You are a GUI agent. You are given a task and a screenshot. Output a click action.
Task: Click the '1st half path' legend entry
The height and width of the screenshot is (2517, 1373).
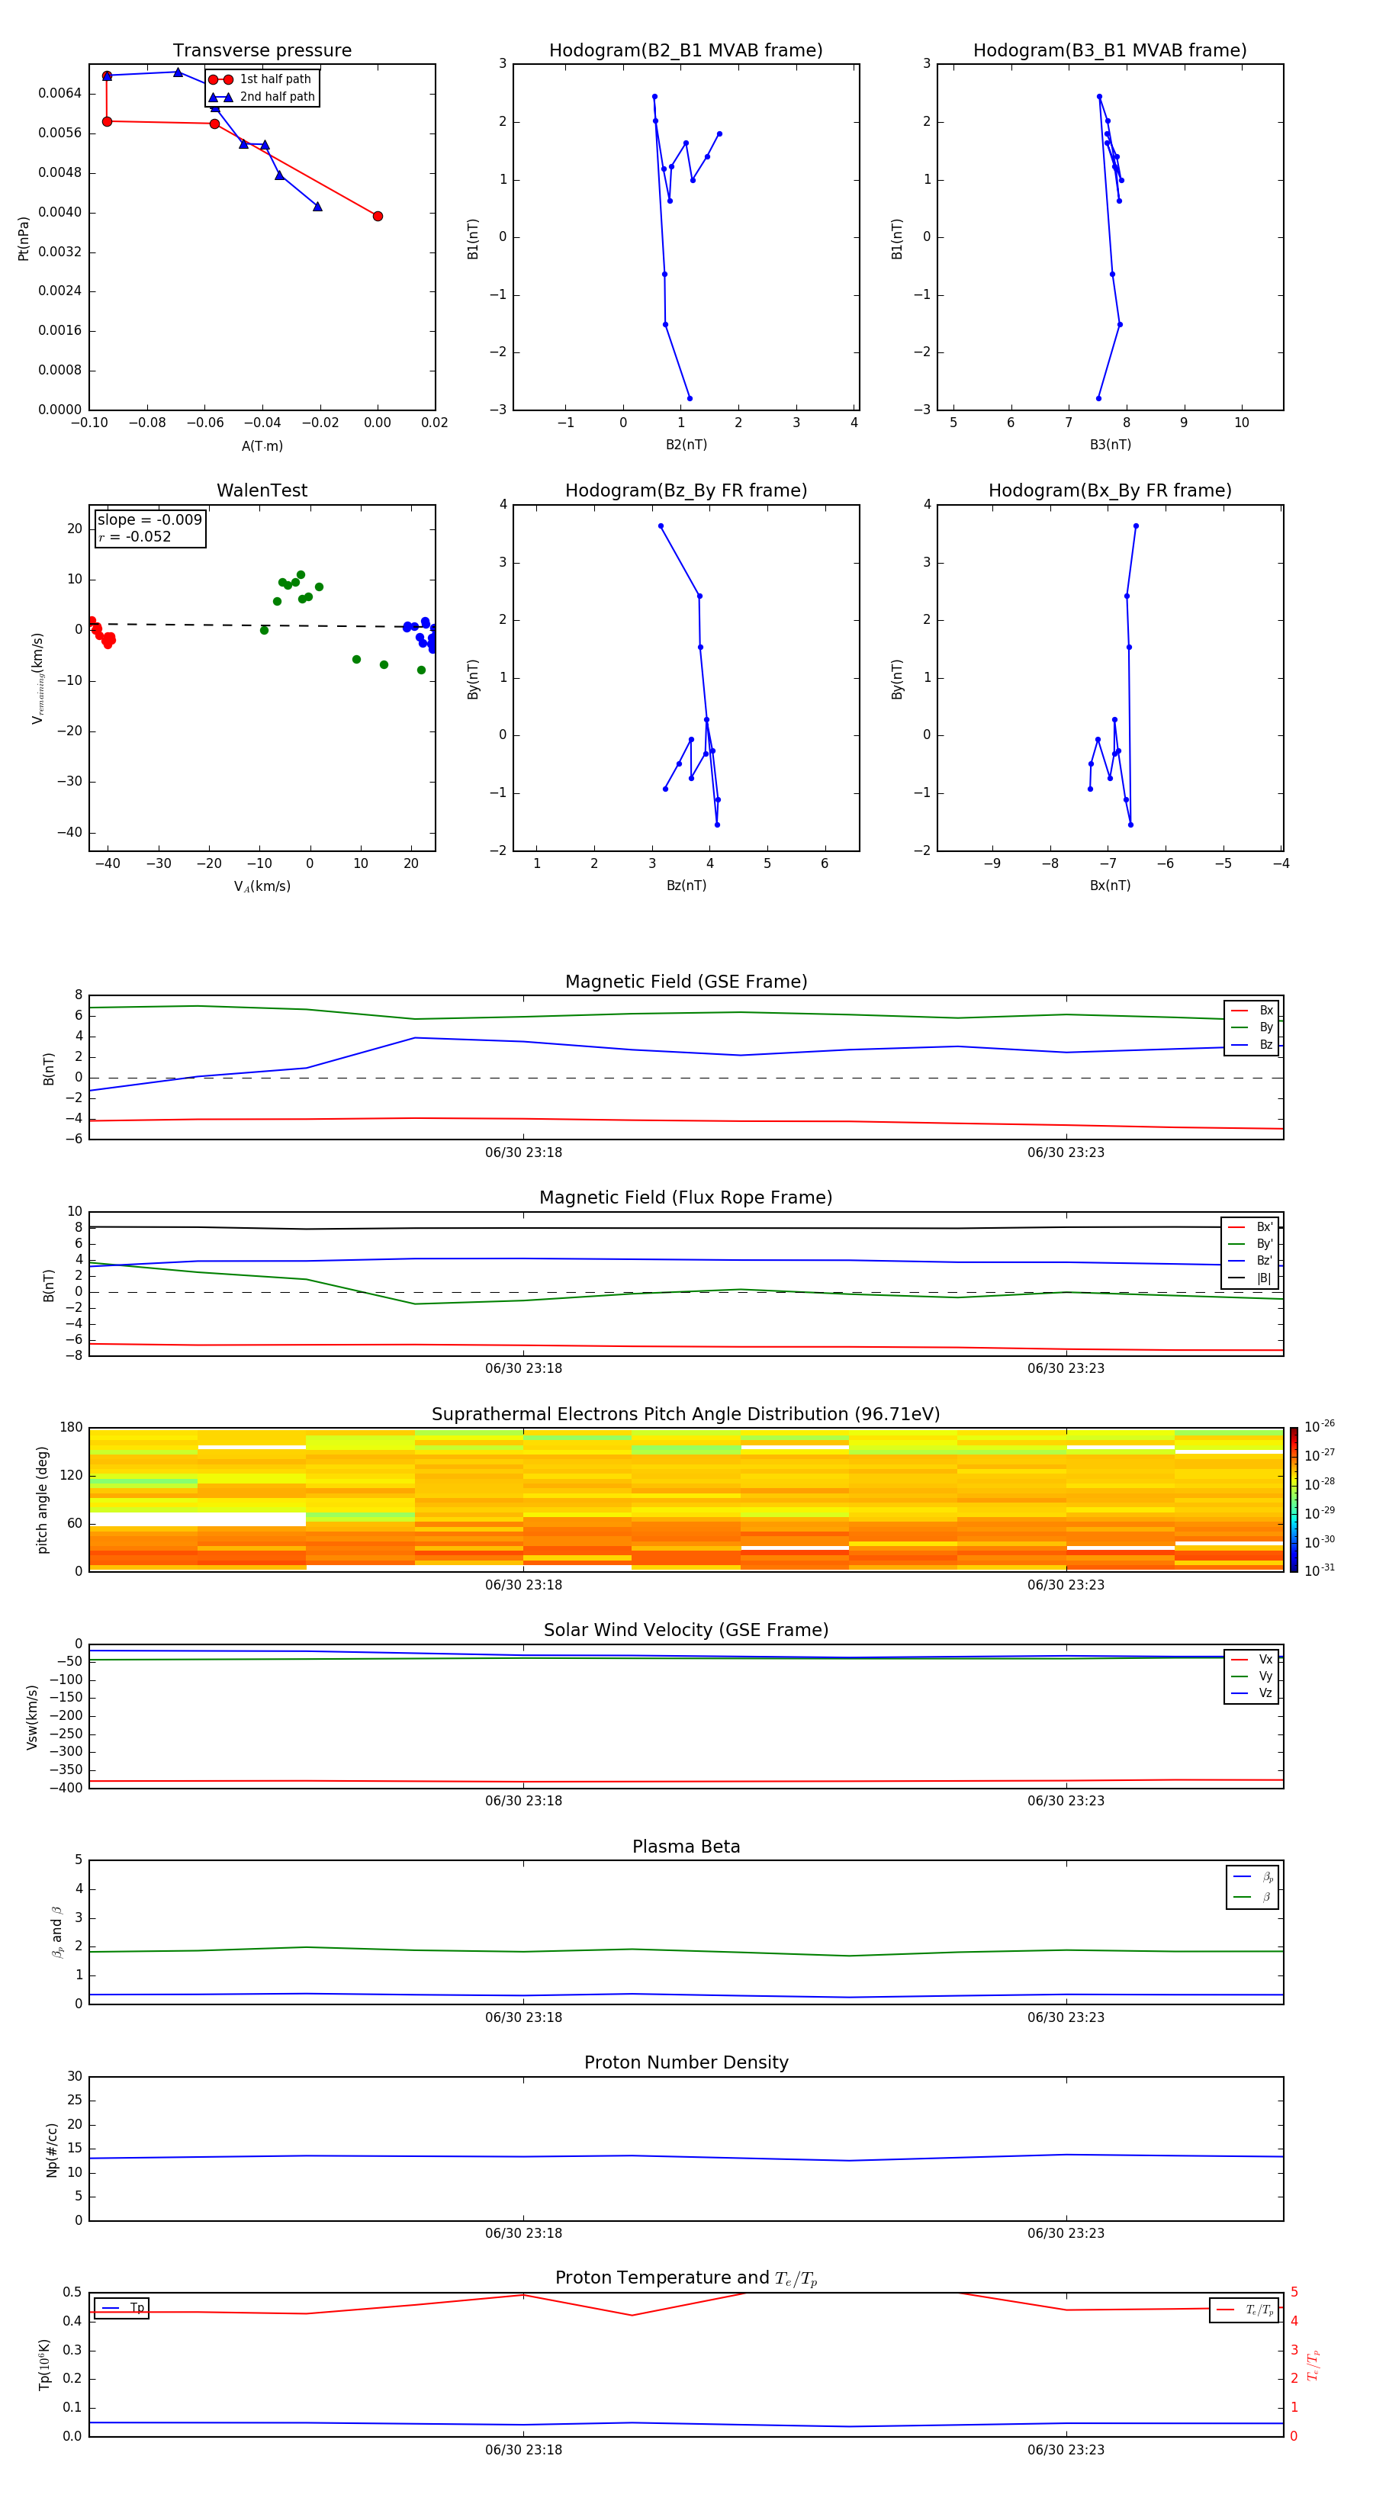[x=260, y=79]
